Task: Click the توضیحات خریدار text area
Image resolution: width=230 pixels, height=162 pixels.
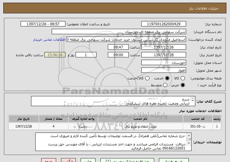Action: click(113, 142)
